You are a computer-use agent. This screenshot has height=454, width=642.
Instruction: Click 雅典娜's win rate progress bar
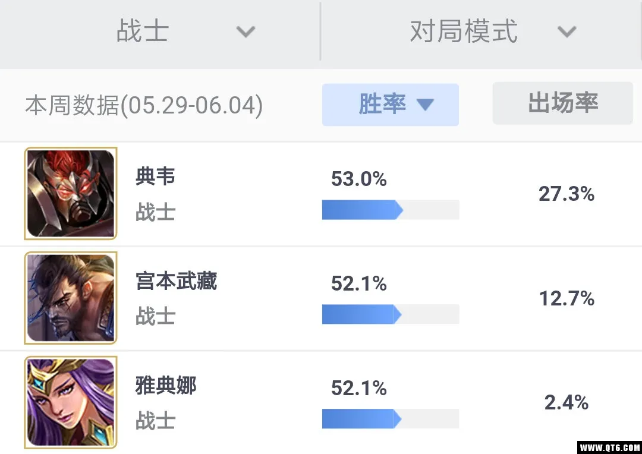pyautogui.click(x=391, y=419)
